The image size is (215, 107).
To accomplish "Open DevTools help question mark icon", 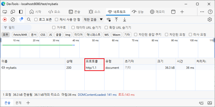I will point(210,12).
